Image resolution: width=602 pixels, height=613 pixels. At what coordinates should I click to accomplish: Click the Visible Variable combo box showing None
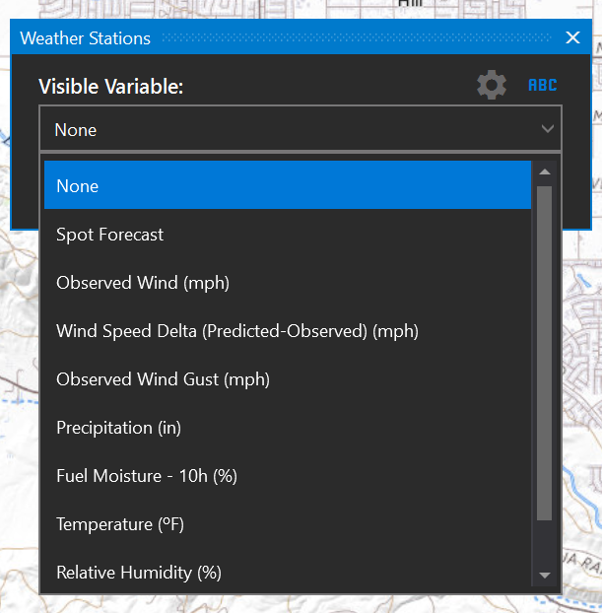[x=286, y=129]
